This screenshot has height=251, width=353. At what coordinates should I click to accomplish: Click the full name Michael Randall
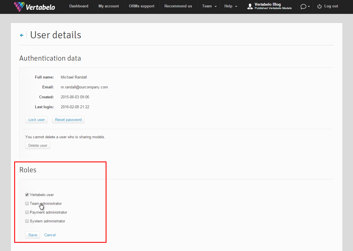(x=74, y=77)
